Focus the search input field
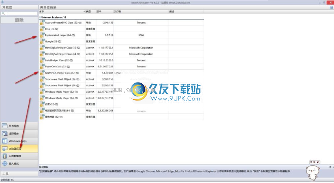This screenshot has width=334, height=183. point(21,13)
